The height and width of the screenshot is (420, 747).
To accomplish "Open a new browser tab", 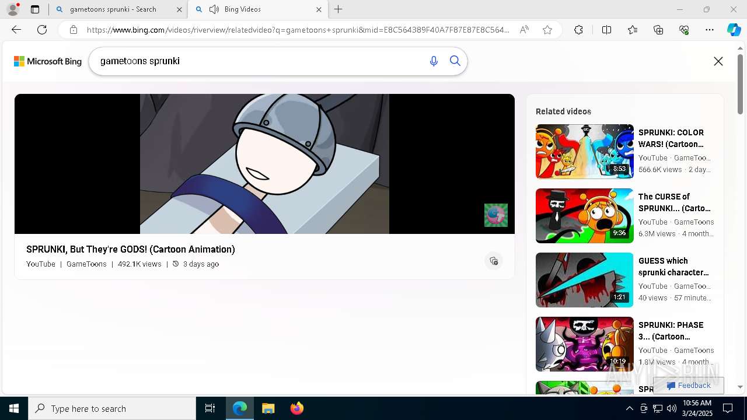I will [338, 9].
